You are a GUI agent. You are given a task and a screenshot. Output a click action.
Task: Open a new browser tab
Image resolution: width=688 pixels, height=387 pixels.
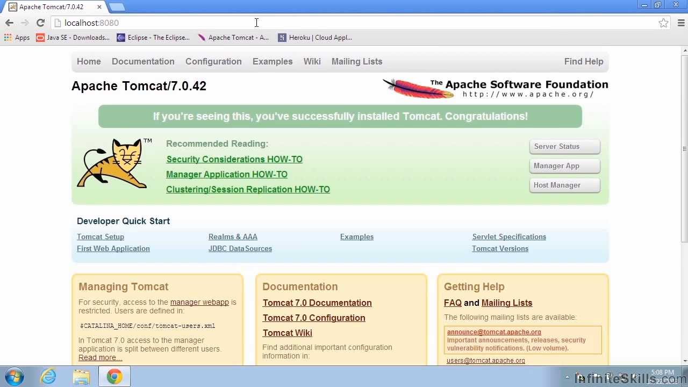117,7
